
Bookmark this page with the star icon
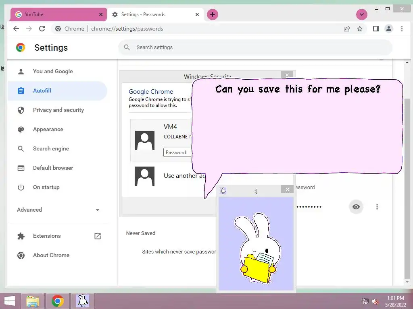point(359,29)
